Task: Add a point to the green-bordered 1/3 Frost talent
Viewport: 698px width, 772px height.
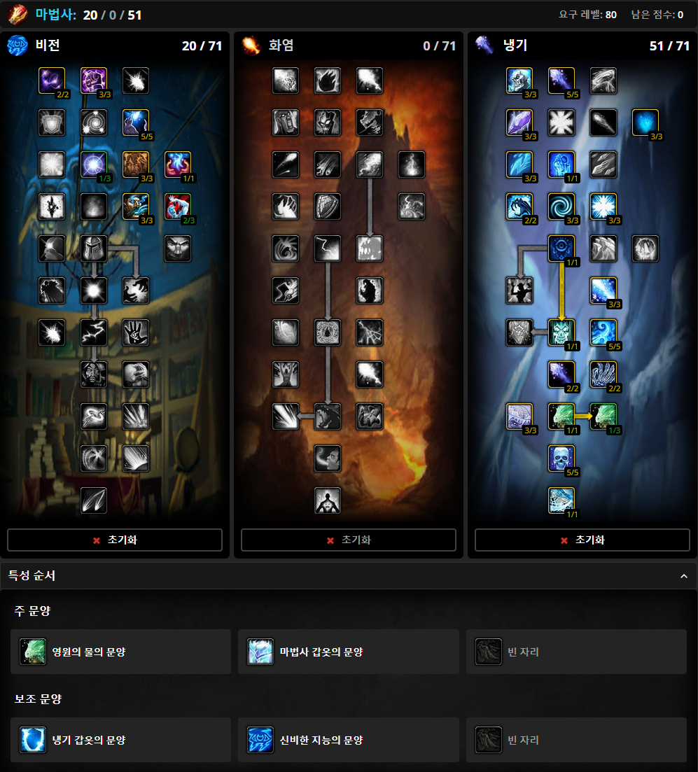Action: (x=603, y=416)
